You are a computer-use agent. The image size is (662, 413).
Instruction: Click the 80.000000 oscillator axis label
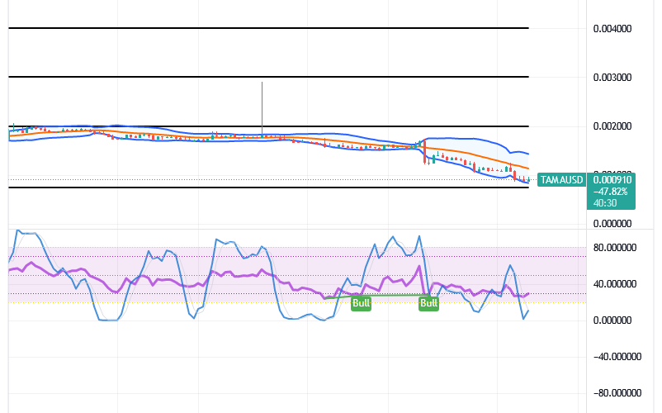(x=615, y=248)
